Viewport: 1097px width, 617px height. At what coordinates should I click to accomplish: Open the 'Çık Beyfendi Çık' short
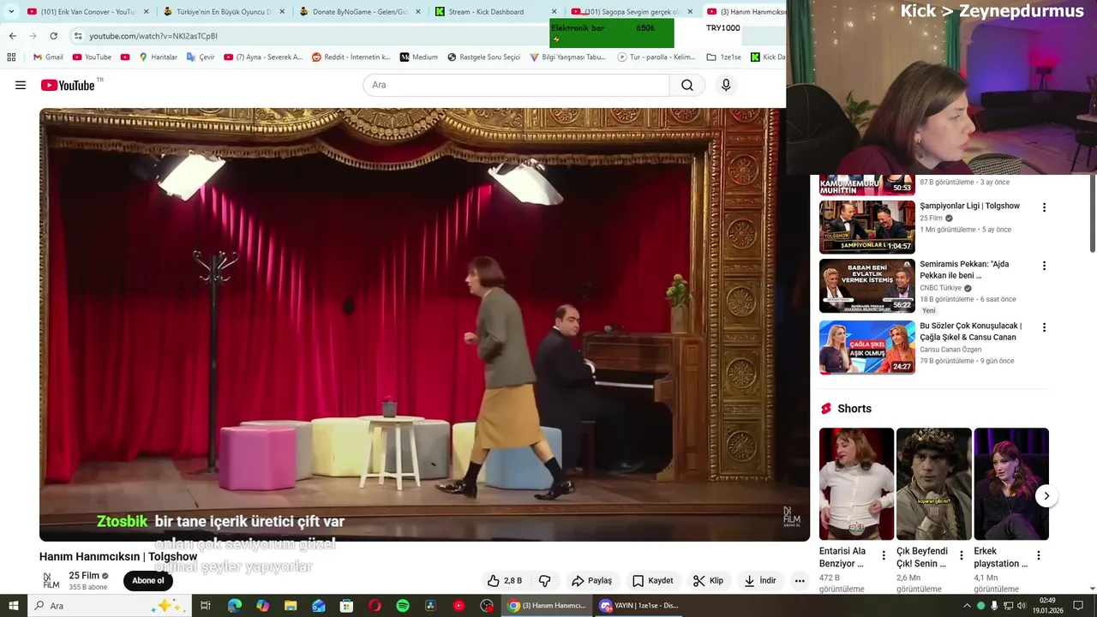[x=934, y=484]
